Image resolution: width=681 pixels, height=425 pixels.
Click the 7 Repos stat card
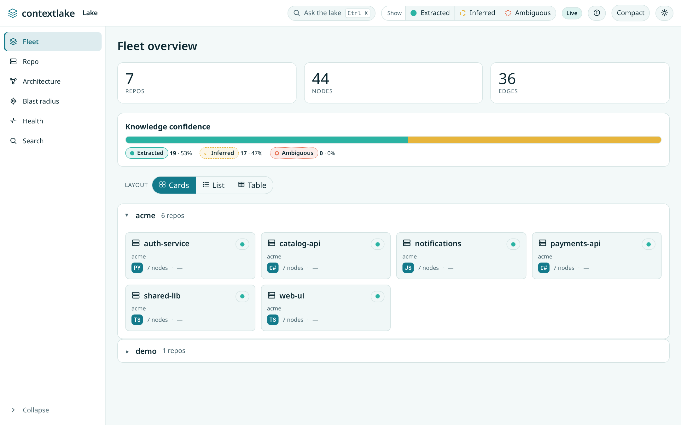coord(207,83)
